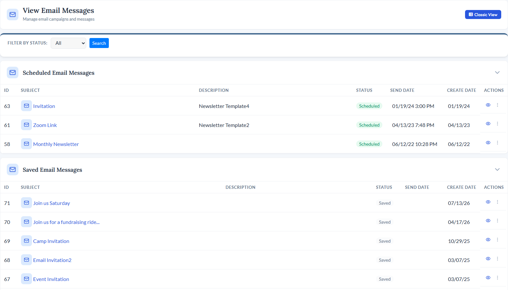508x290 pixels.
Task: Open the three-dot menu for fundraising ride row
Action: tap(497, 221)
